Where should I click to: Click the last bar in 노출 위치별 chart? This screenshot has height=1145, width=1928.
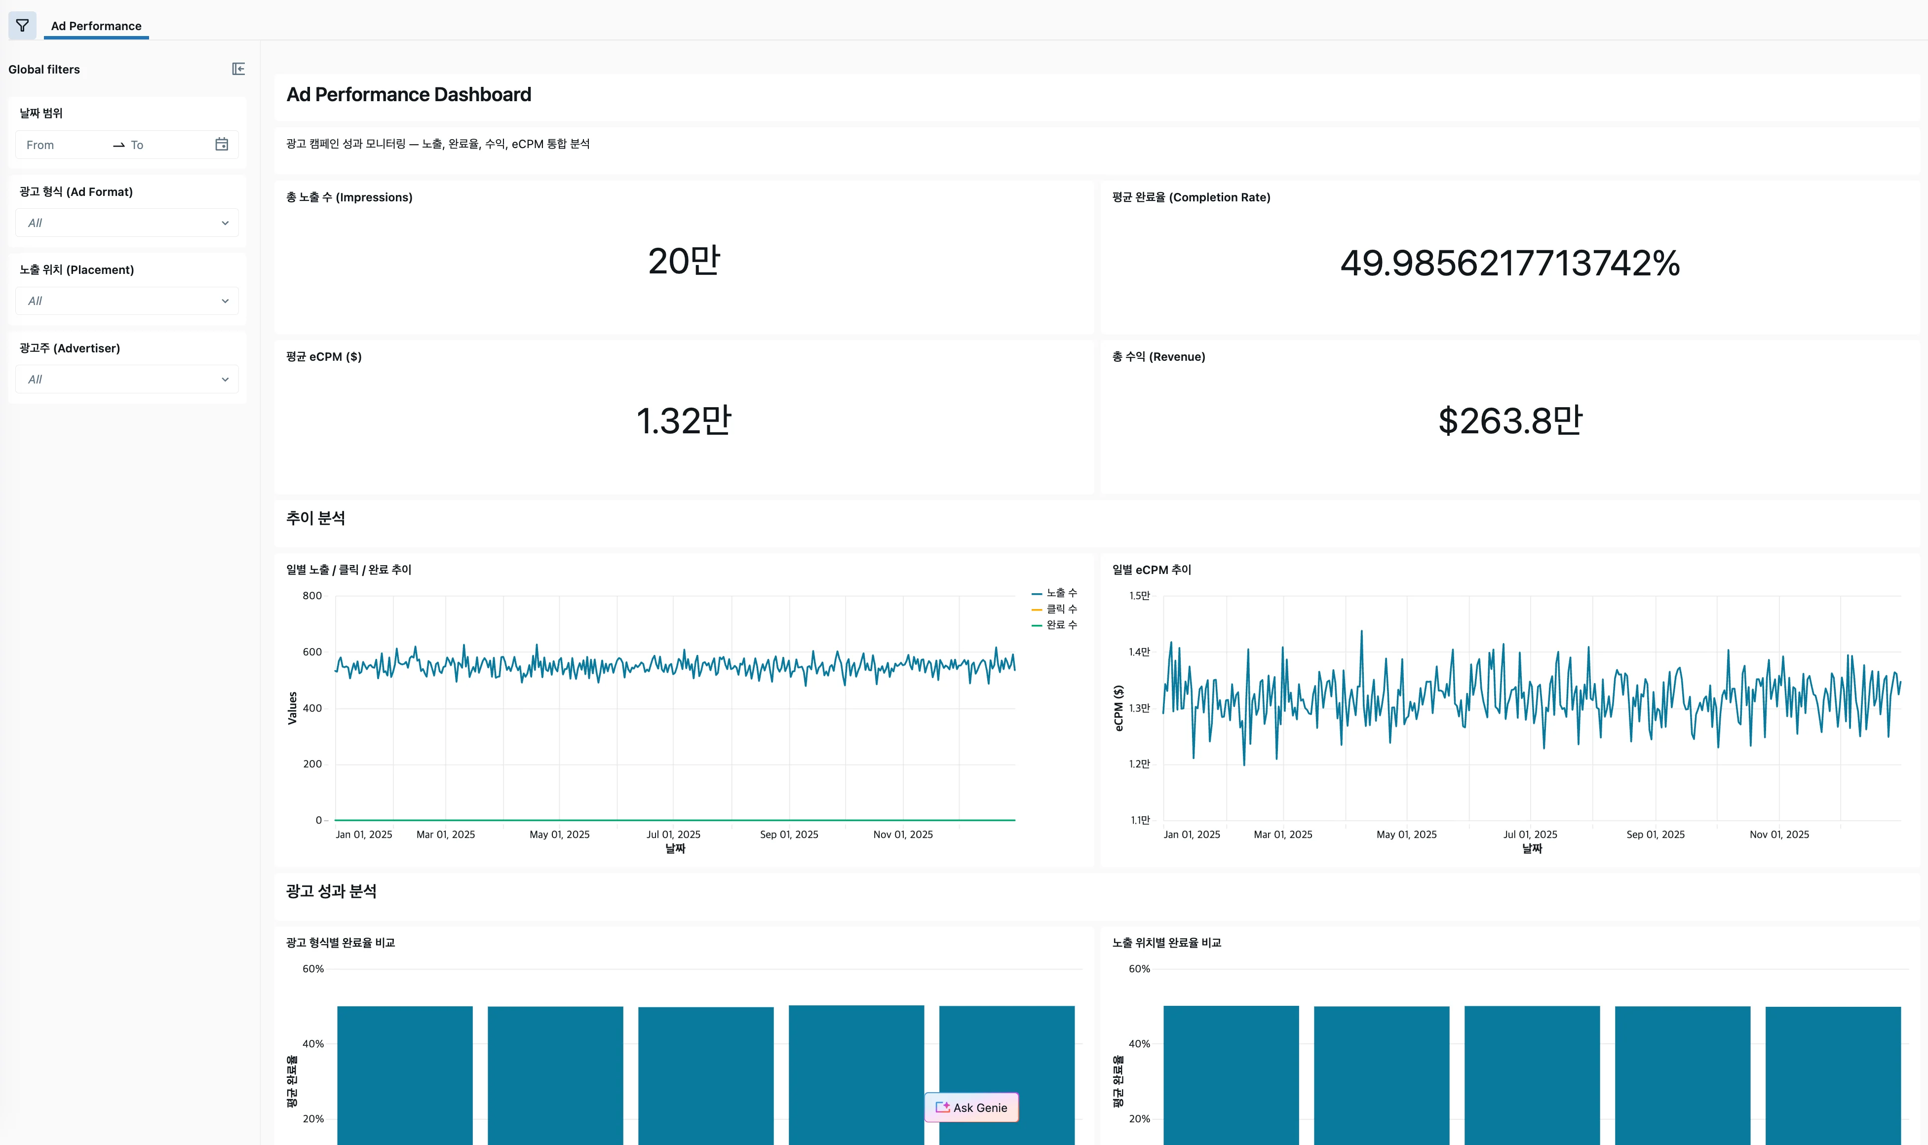click(1832, 1075)
